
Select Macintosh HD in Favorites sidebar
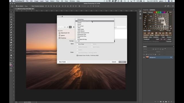click(x=64, y=33)
